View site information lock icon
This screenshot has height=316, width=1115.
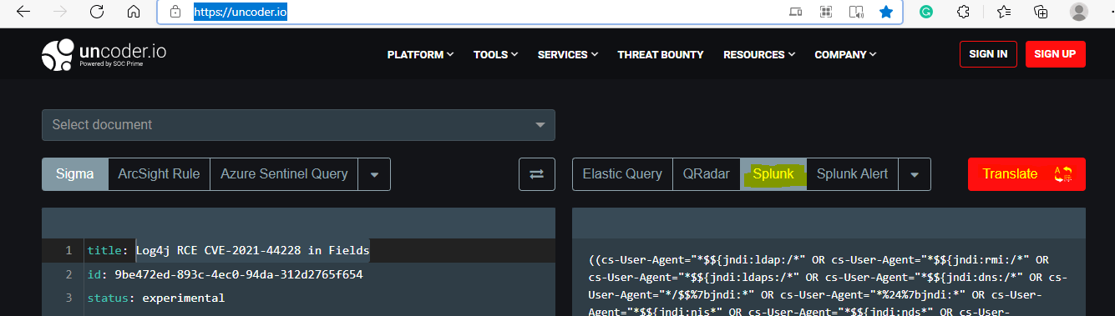pyautogui.click(x=175, y=13)
